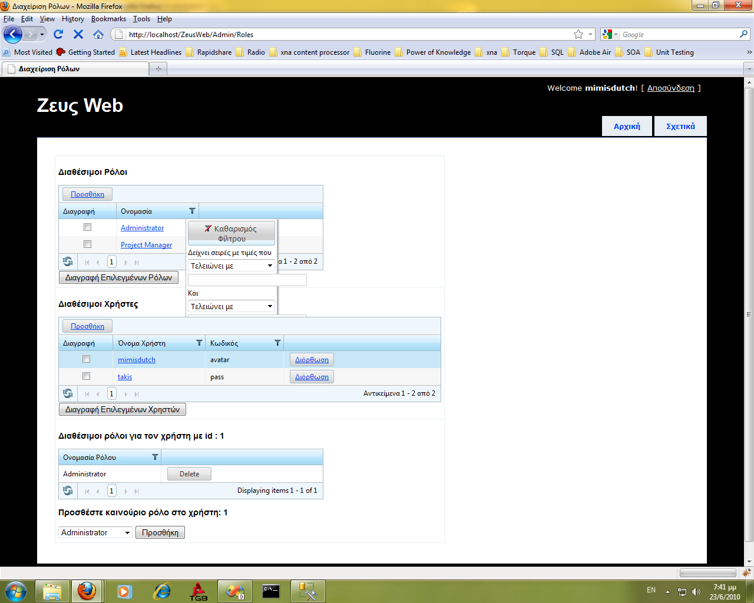This screenshot has width=754, height=603.
Task: Switch to the Αρχική tab
Action: pos(627,126)
